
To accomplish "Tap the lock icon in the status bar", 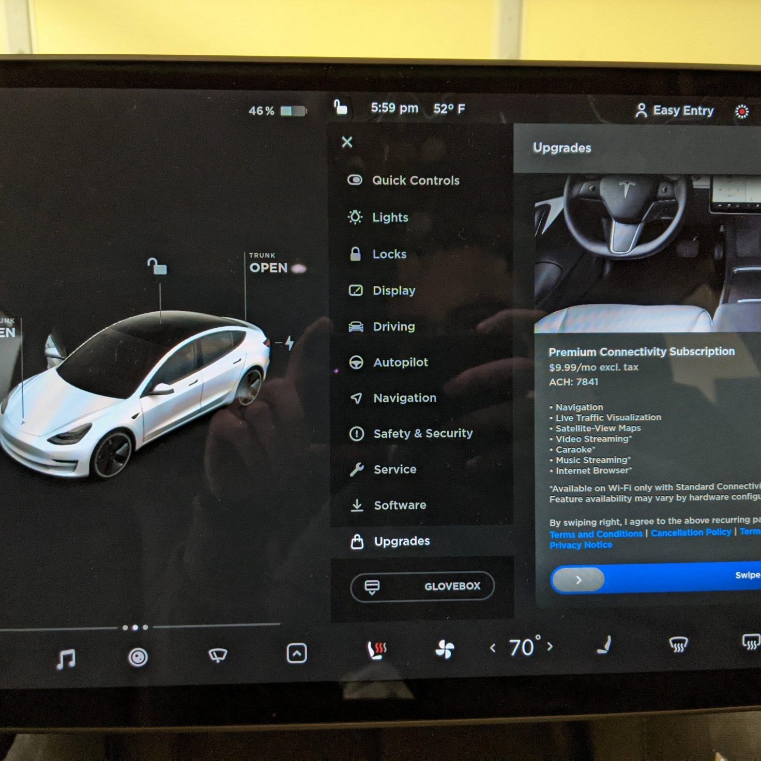I will (340, 107).
